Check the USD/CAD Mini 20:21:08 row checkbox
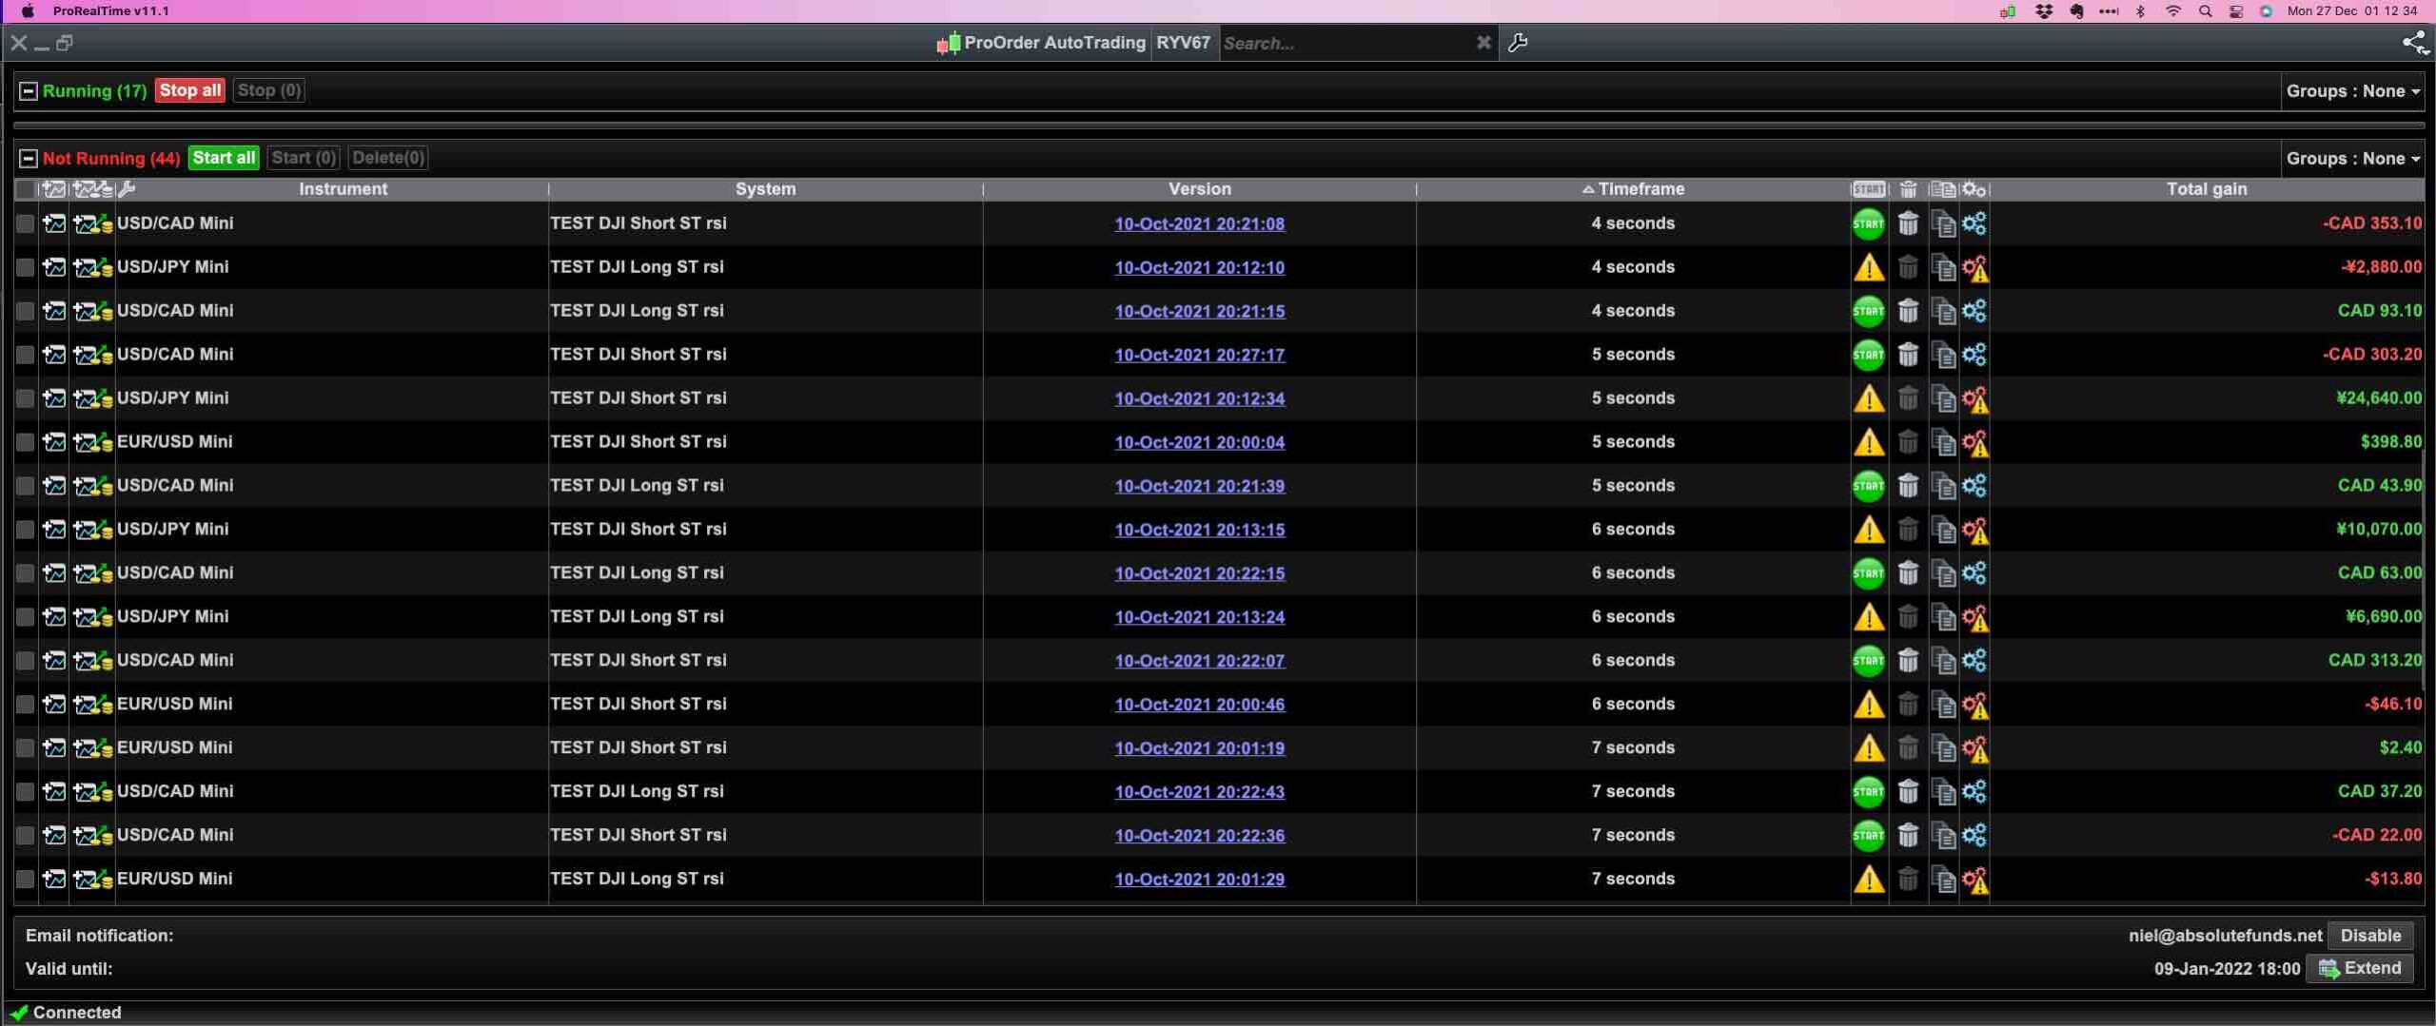 [26, 223]
